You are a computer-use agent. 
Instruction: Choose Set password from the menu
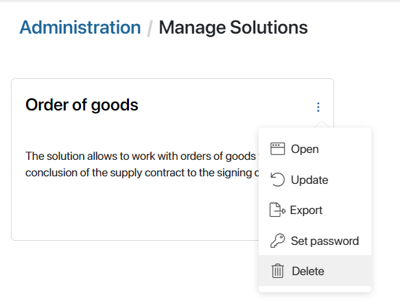coord(315,240)
